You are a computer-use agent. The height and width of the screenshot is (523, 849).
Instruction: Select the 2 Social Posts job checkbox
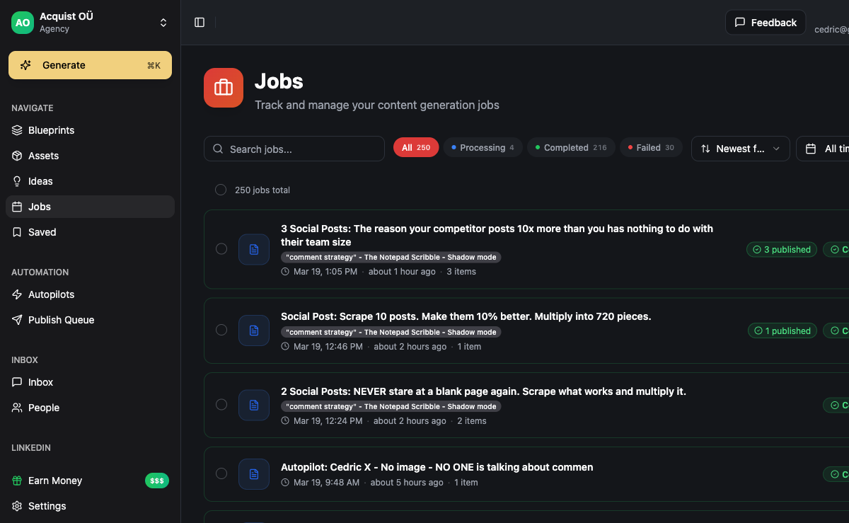point(221,404)
